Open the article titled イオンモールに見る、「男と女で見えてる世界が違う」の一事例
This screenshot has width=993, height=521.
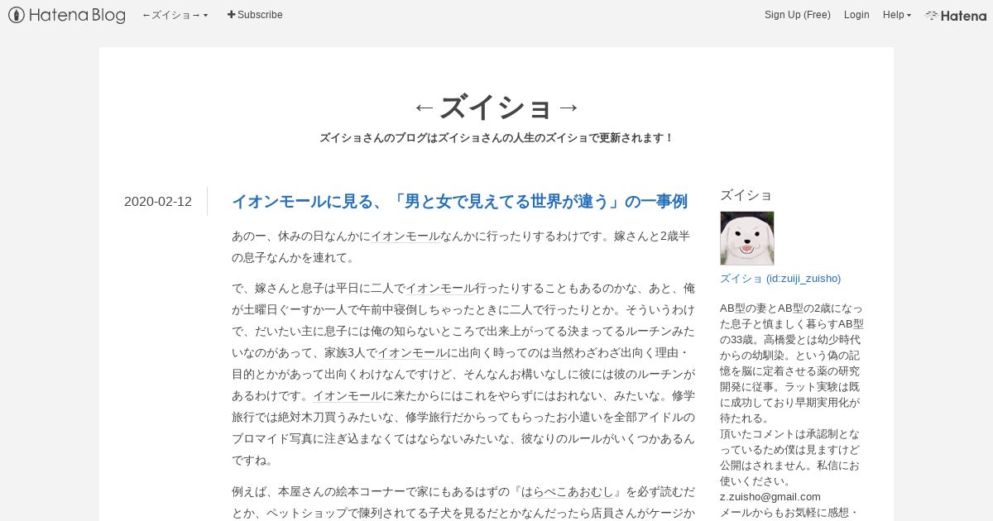(x=459, y=201)
